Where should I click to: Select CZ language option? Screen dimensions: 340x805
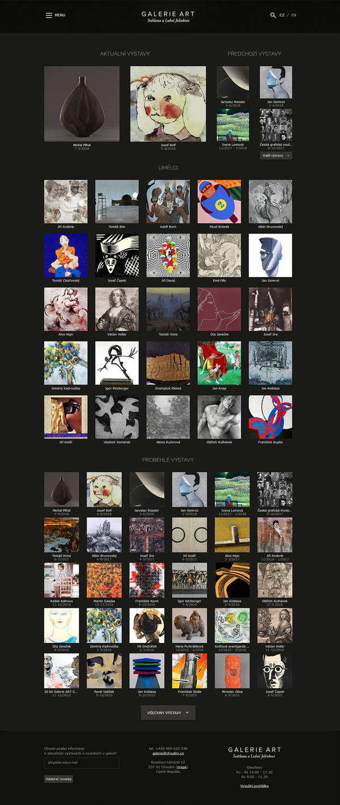(282, 15)
